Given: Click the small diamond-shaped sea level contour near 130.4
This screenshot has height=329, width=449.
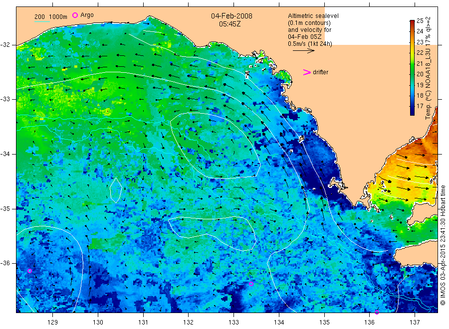Looking at the screenshot, I should coord(116,190).
